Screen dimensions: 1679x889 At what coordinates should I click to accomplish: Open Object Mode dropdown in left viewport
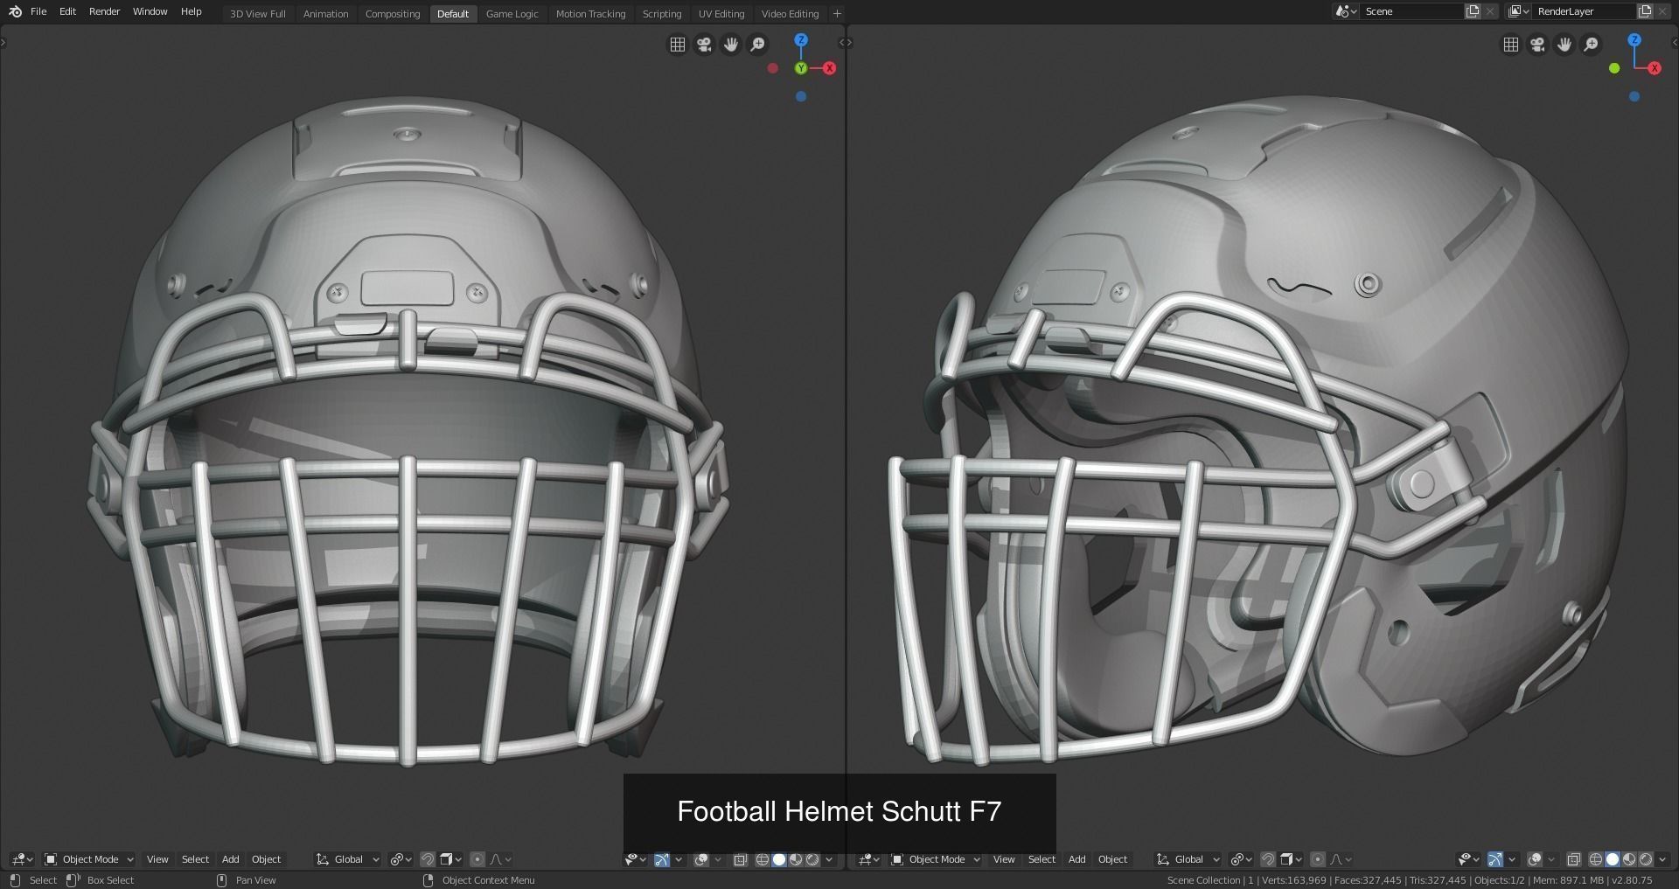(89, 859)
